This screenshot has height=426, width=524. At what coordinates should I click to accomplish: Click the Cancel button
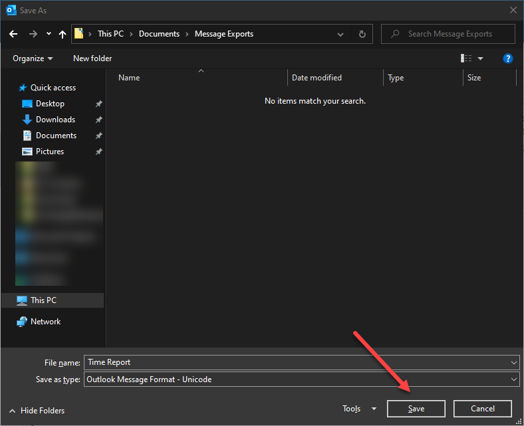[x=482, y=409]
